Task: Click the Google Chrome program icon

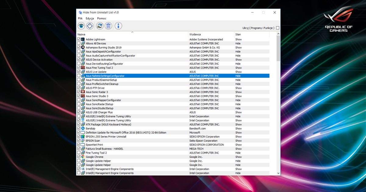Action: click(83, 157)
